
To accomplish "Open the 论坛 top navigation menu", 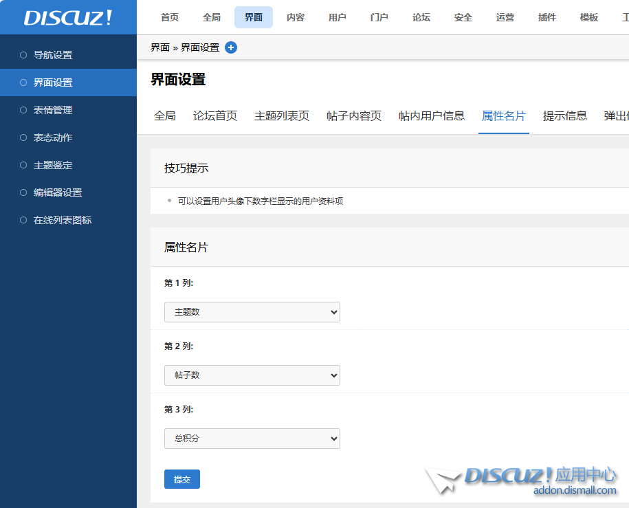I will coord(421,17).
